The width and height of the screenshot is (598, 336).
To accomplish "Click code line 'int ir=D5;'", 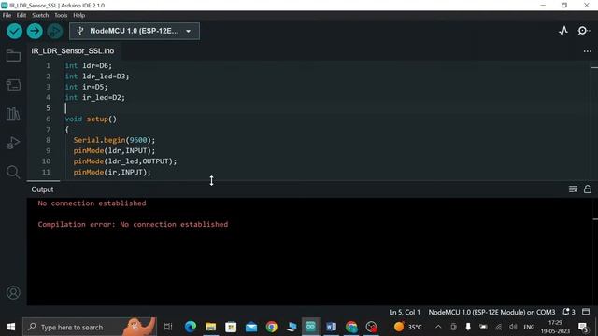I will [86, 87].
